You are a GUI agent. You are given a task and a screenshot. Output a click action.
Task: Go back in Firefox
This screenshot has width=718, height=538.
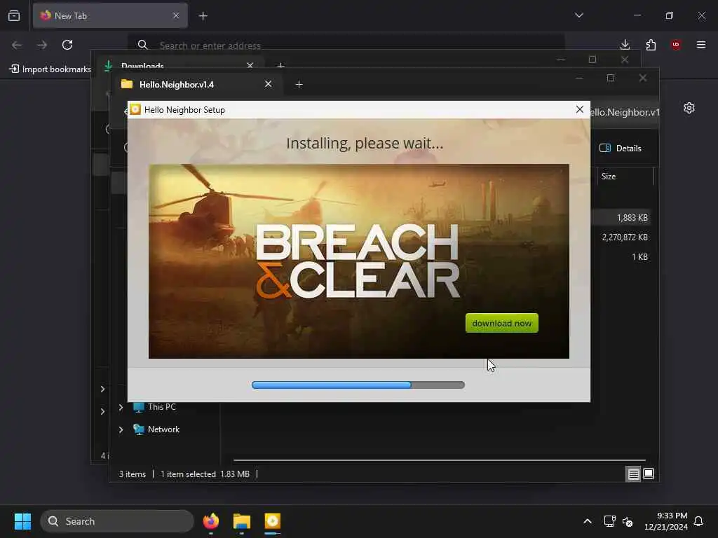(17, 45)
